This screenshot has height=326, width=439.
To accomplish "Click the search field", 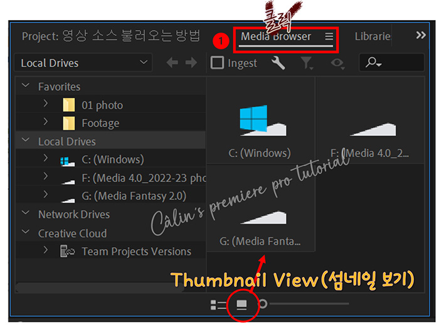I will click(392, 63).
